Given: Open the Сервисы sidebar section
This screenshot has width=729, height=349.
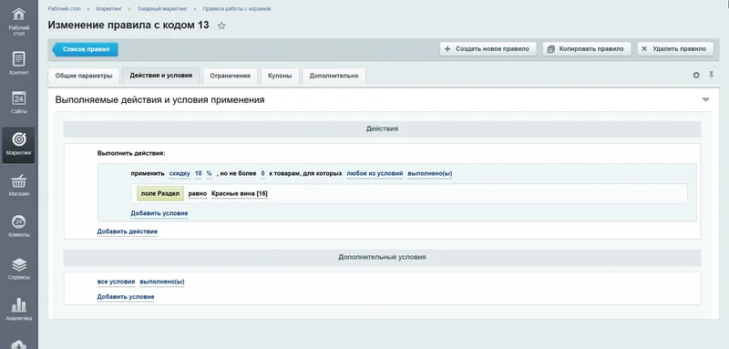Looking at the screenshot, I should pyautogui.click(x=18, y=269).
